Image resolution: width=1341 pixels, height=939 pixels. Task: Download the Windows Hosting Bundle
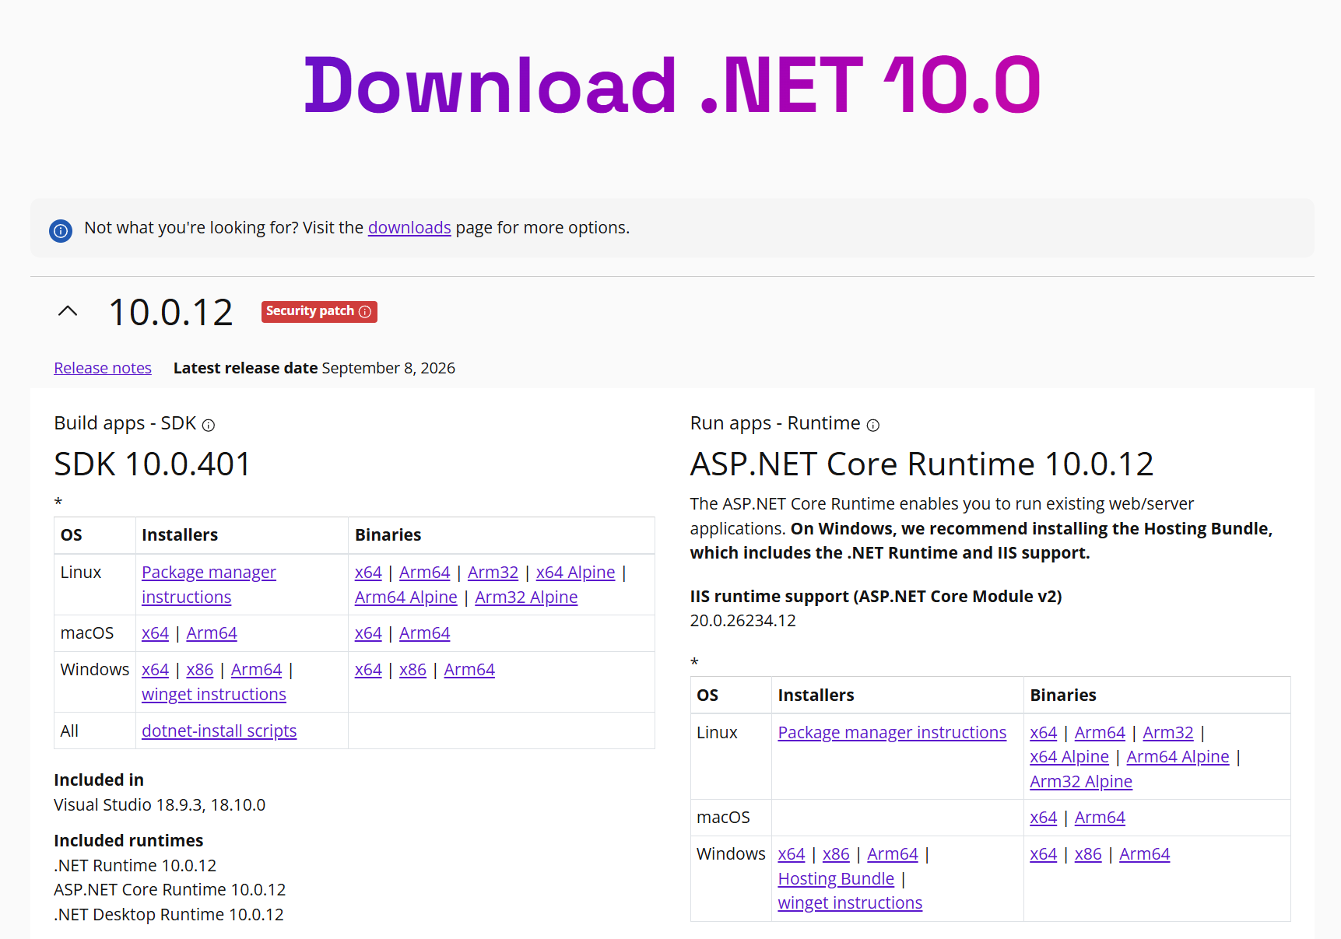pyautogui.click(x=836, y=878)
